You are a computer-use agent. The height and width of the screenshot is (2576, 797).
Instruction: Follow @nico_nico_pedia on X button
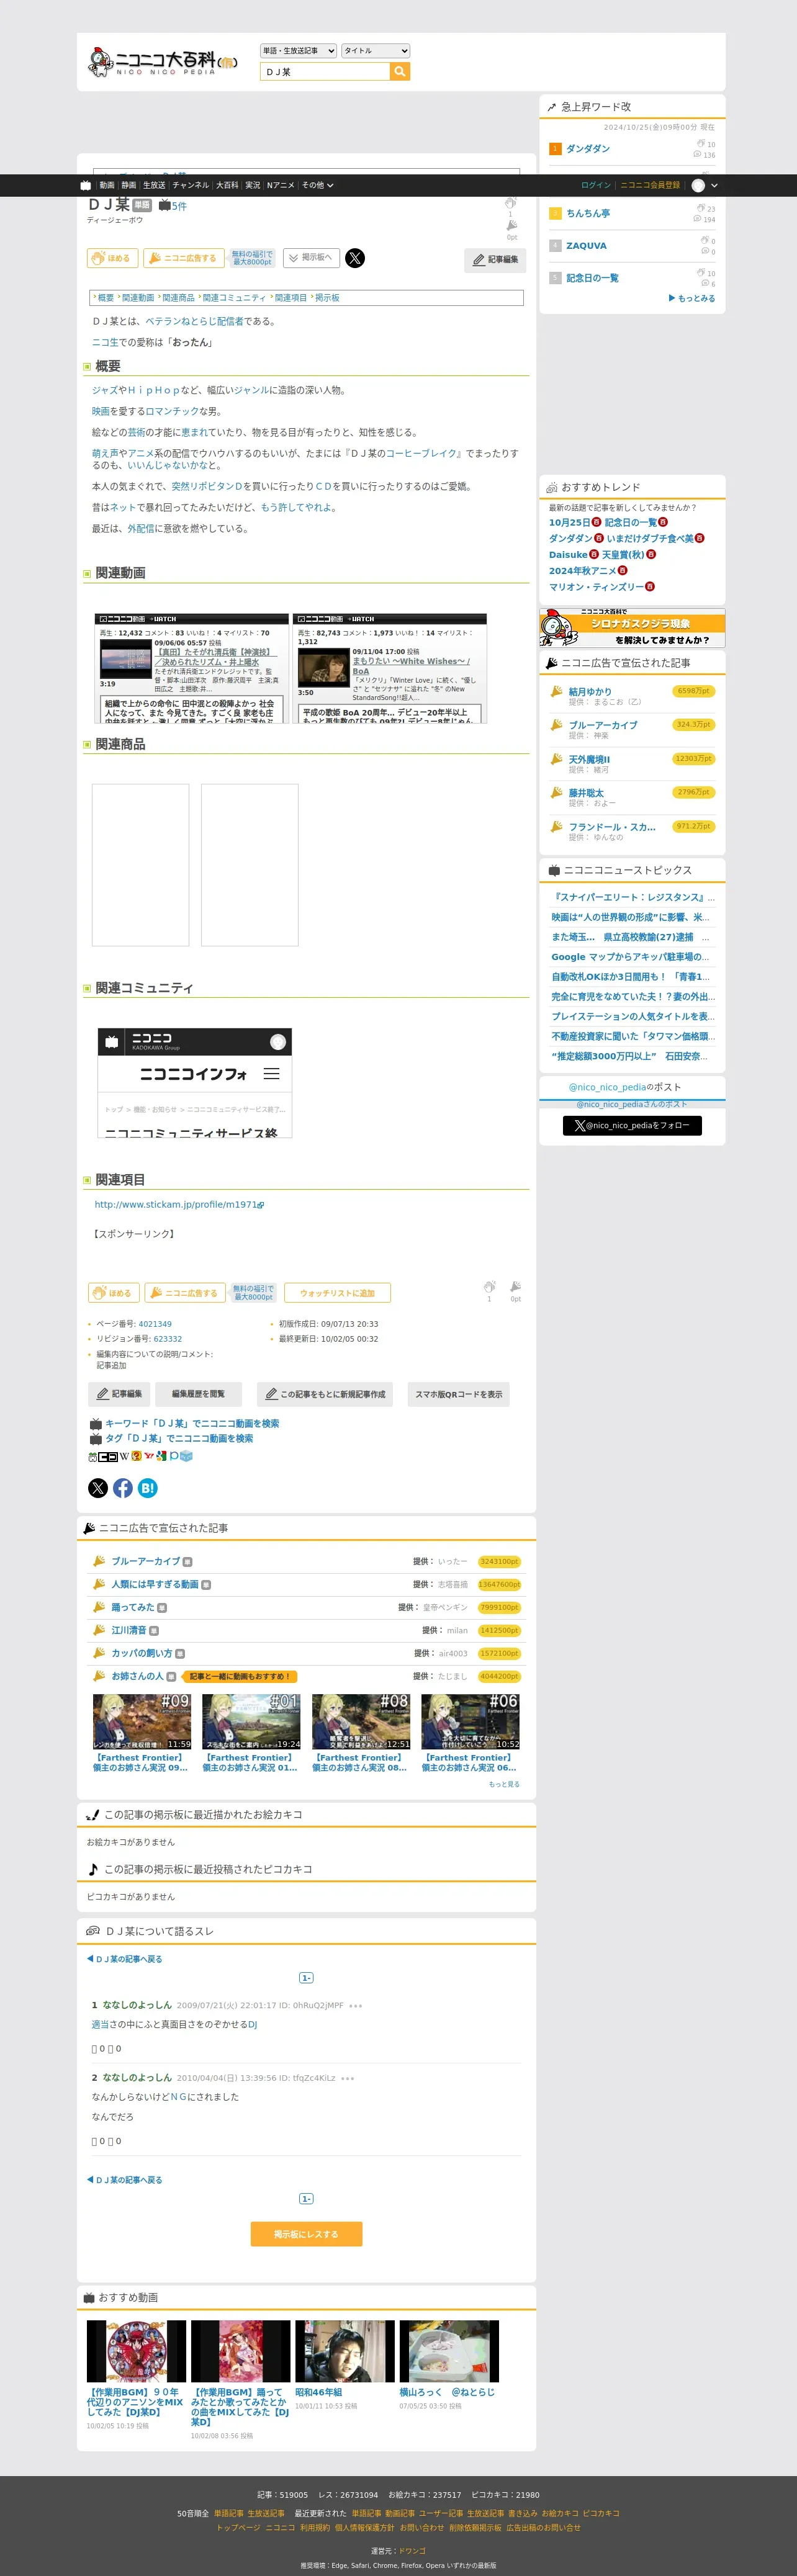632,1125
